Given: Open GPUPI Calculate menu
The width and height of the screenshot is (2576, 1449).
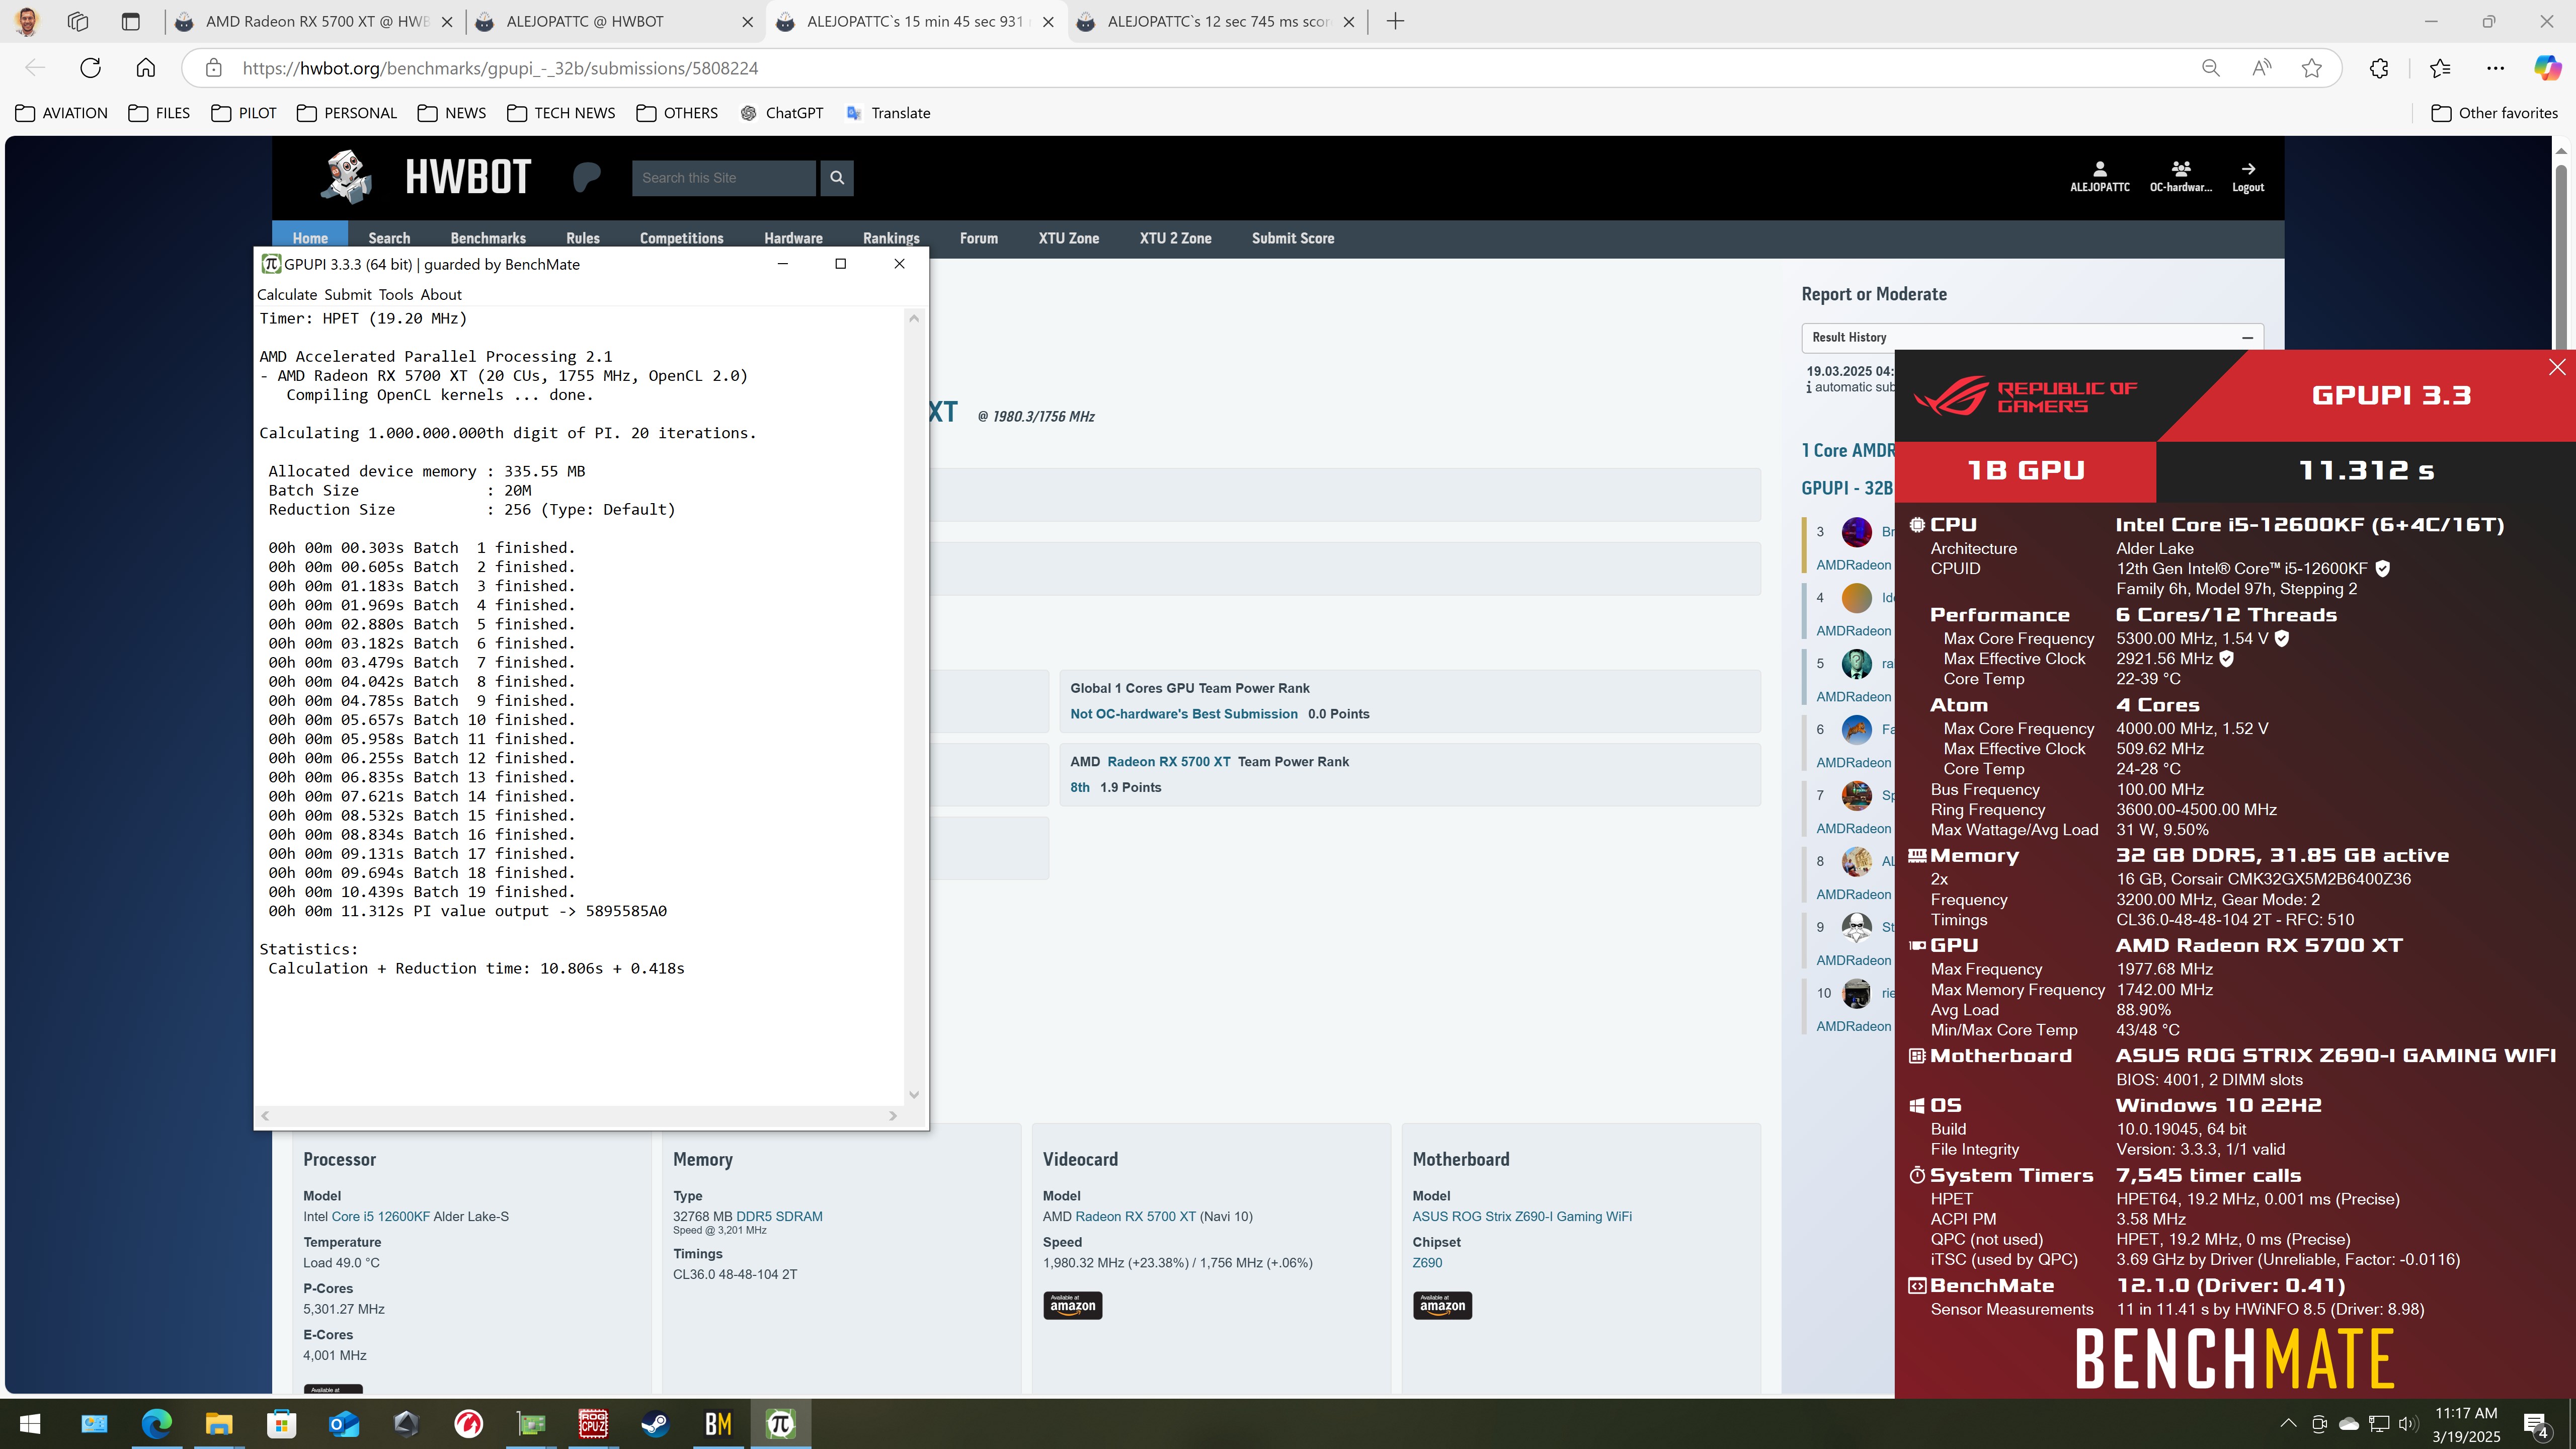Looking at the screenshot, I should tap(287, 294).
